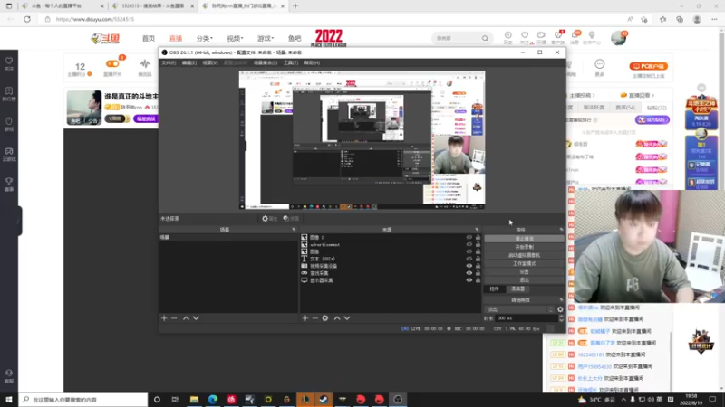Screen dimensions: 725x407
Task: Add a new scene with the plus icon
Action: point(164,318)
